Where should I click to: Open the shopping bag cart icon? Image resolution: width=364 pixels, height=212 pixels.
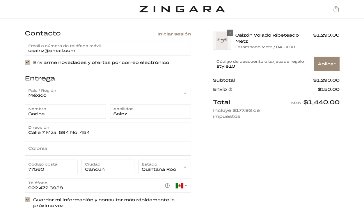336,9
